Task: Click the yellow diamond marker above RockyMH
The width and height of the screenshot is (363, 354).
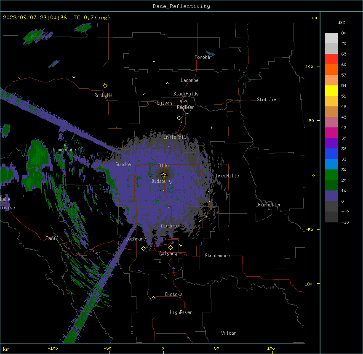Action: click(105, 86)
